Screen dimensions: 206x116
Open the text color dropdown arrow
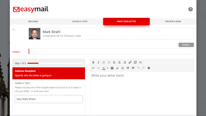coord(107,68)
